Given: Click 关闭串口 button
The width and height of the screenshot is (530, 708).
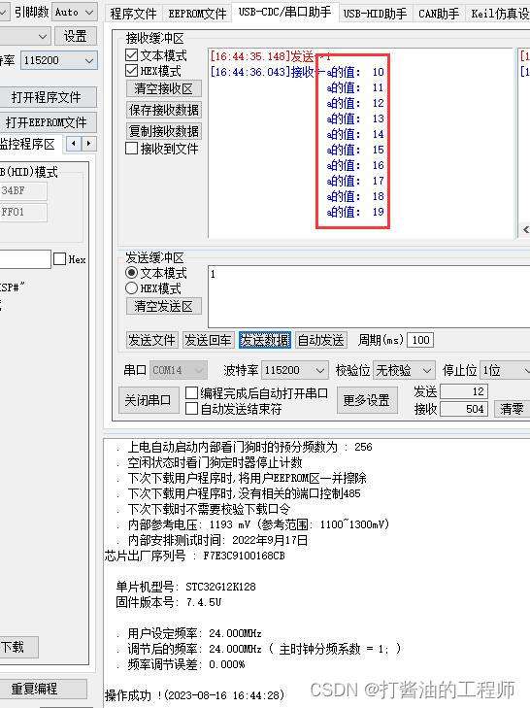Looking at the screenshot, I should 149,400.
